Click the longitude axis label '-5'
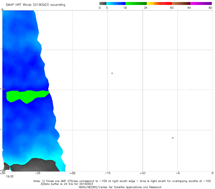 (178, 173)
